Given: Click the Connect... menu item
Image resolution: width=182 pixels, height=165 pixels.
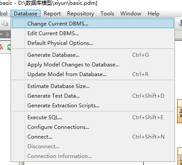Looking at the screenshot, I should pos(93,137).
